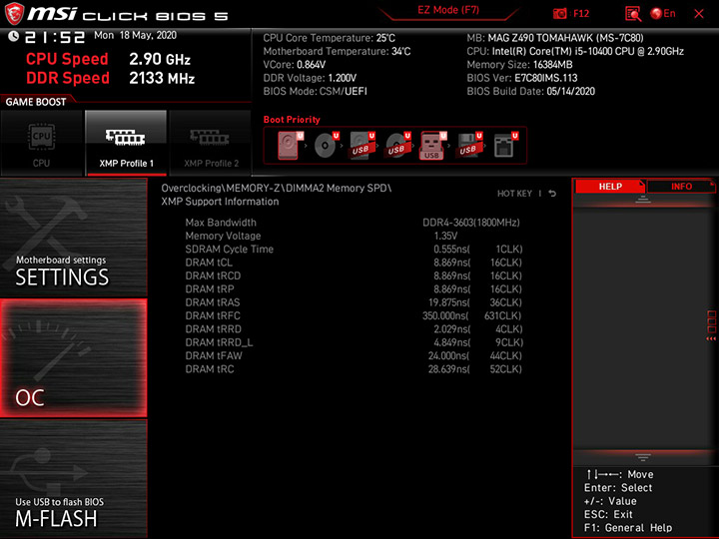Viewport: 719px width, 539px height.
Task: Click the 1.35V memory voltage value
Action: pos(445,236)
